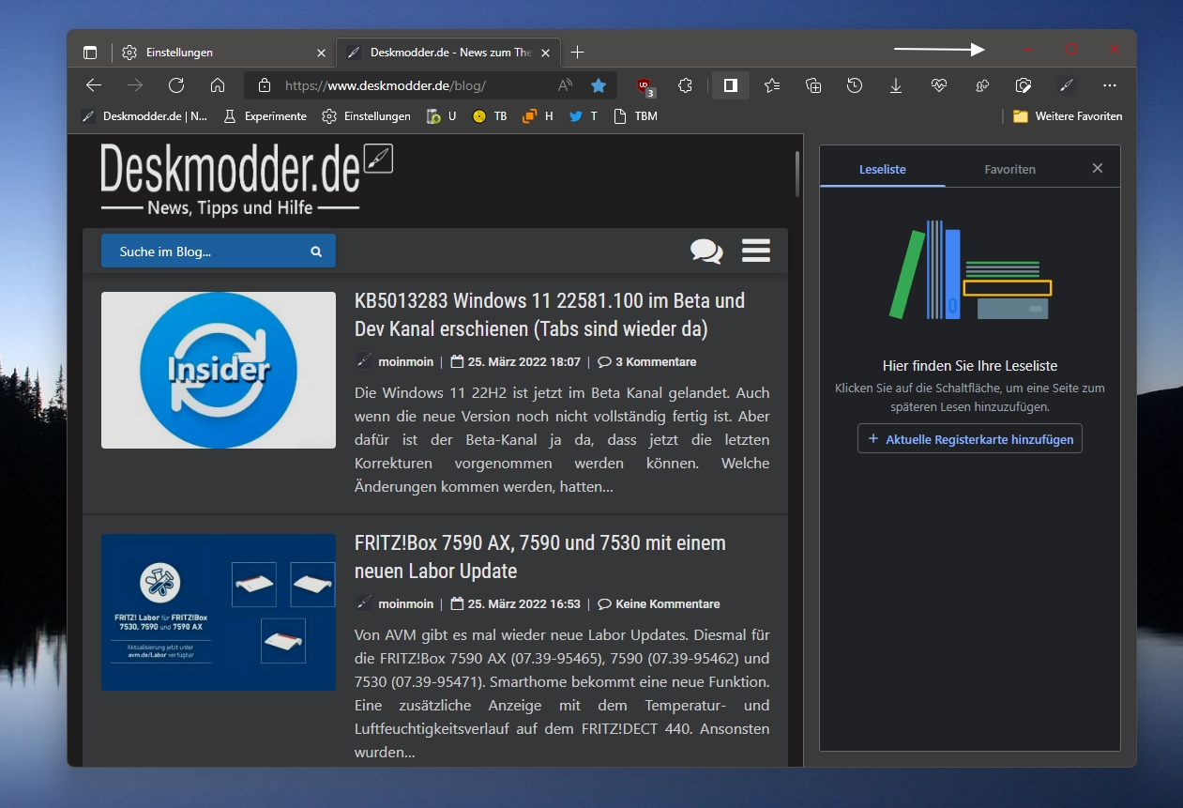1183x808 pixels.
Task: Expand the Weitere Favoriten folder
Action: [x=1068, y=116]
